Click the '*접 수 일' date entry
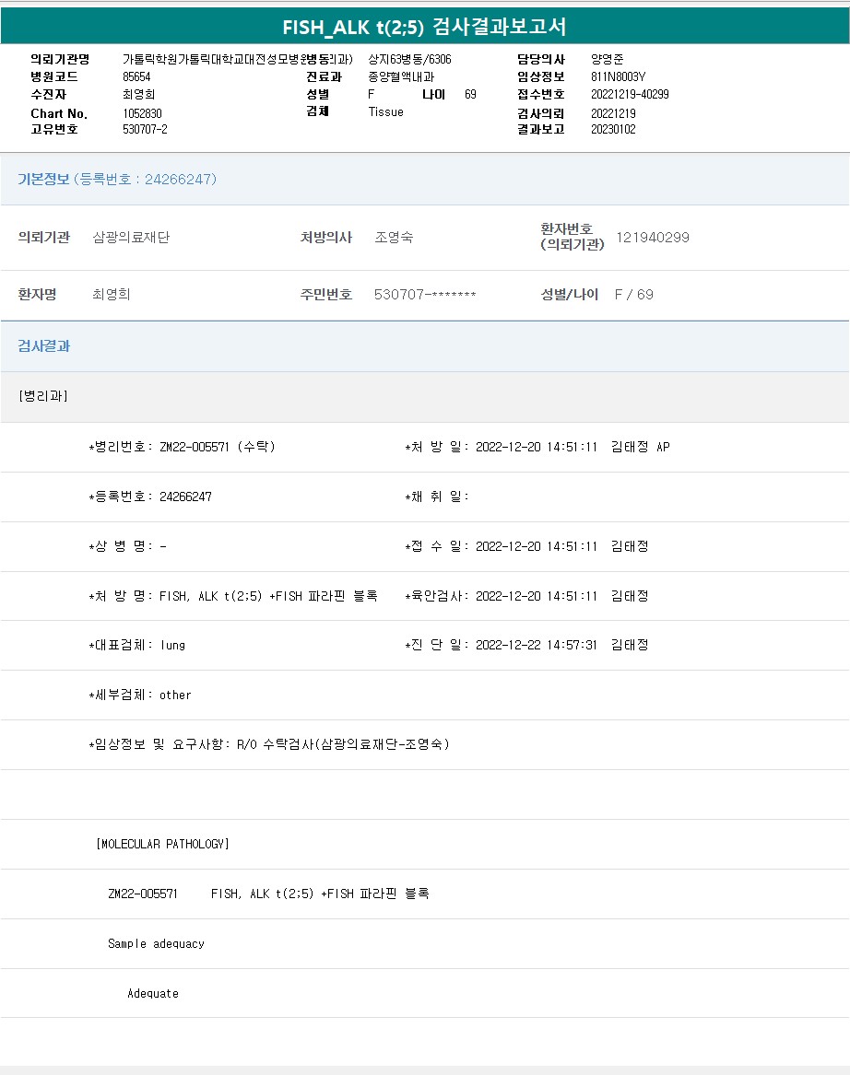Image resolution: width=850 pixels, height=1075 pixels. 526,546
